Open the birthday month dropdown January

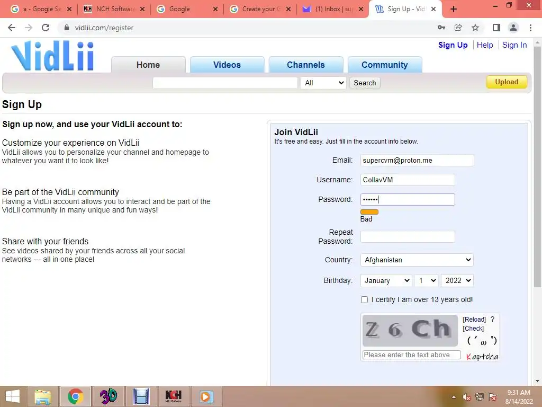pos(386,280)
